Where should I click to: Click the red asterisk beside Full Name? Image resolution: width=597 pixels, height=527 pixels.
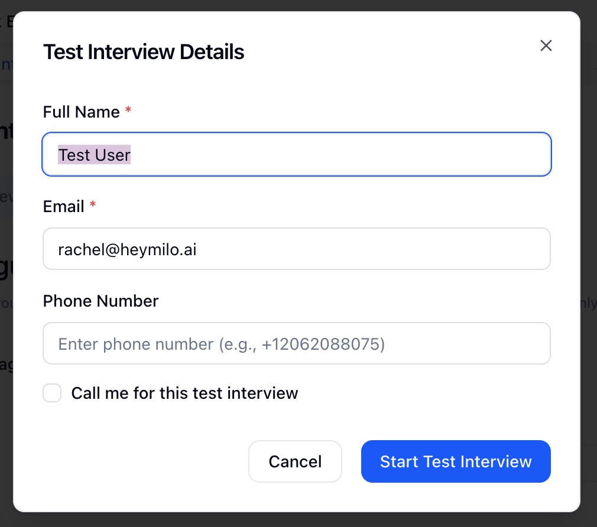(128, 111)
